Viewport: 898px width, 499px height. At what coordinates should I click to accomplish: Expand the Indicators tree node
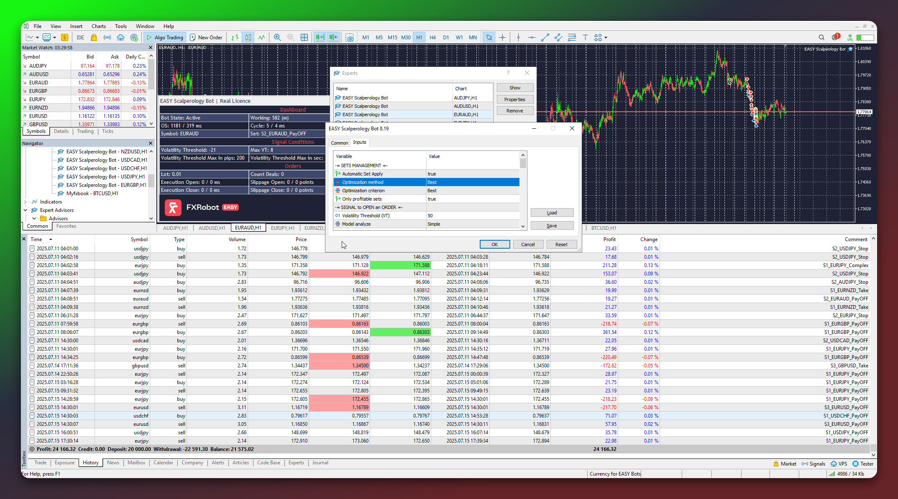click(x=26, y=202)
